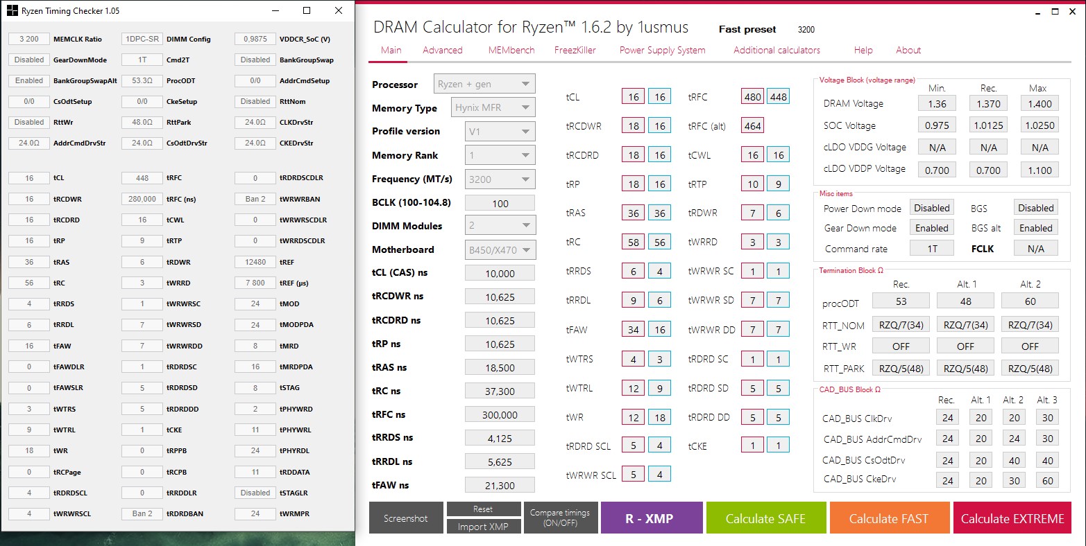Open the Advanced tab
Screen dimensions: 1086x546
[443, 50]
